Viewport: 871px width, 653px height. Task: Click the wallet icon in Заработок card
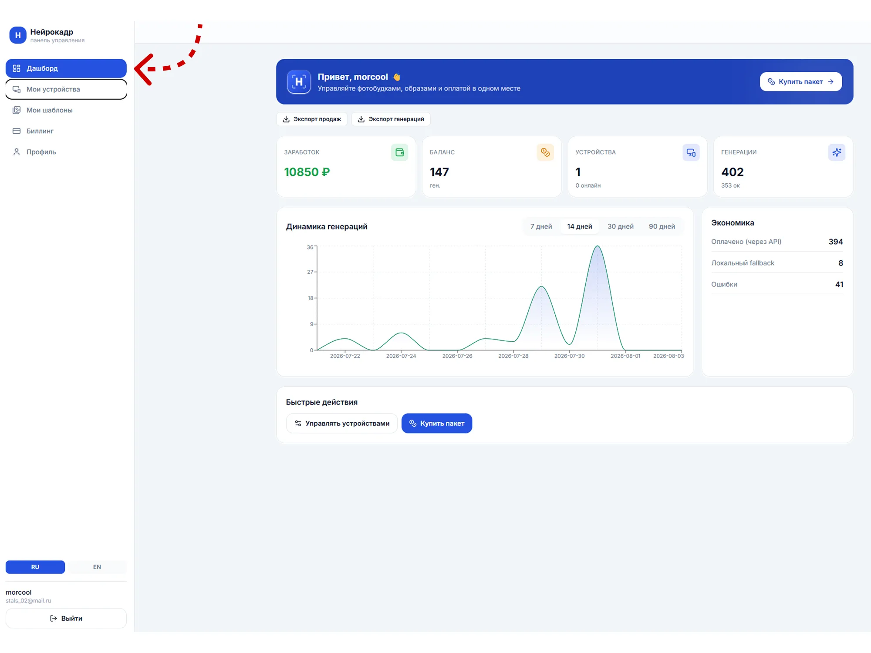[399, 152]
